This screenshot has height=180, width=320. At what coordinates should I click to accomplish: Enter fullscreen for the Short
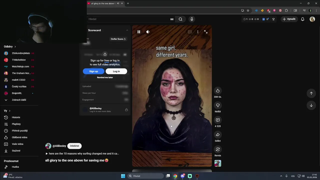[x=206, y=32]
